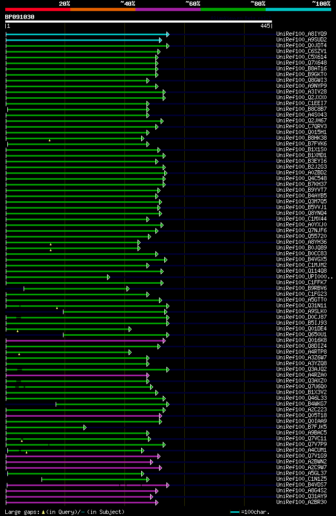Click yellow gap marker under UniRef100_Q01DE4 bar
The height and width of the screenshot is (516, 336).
tap(18, 331)
